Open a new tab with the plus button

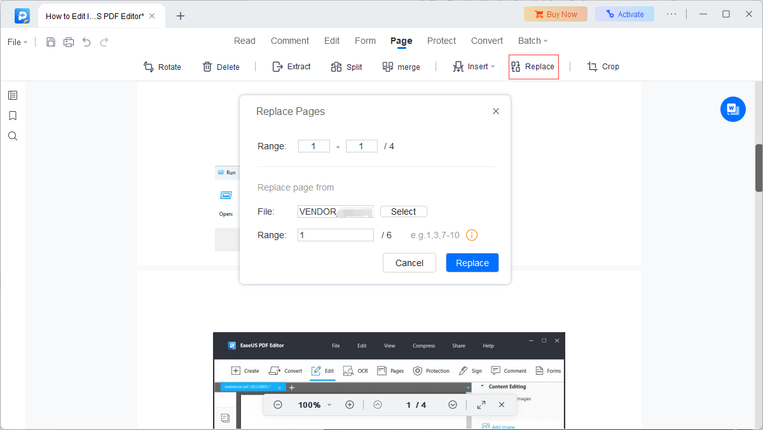[181, 16]
